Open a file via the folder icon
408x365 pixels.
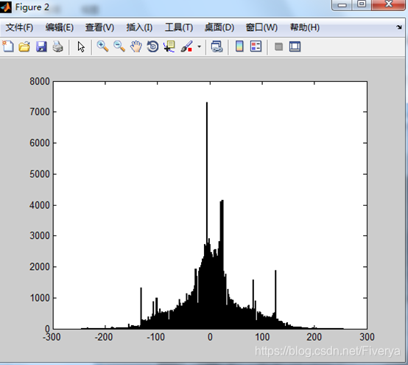tap(24, 47)
